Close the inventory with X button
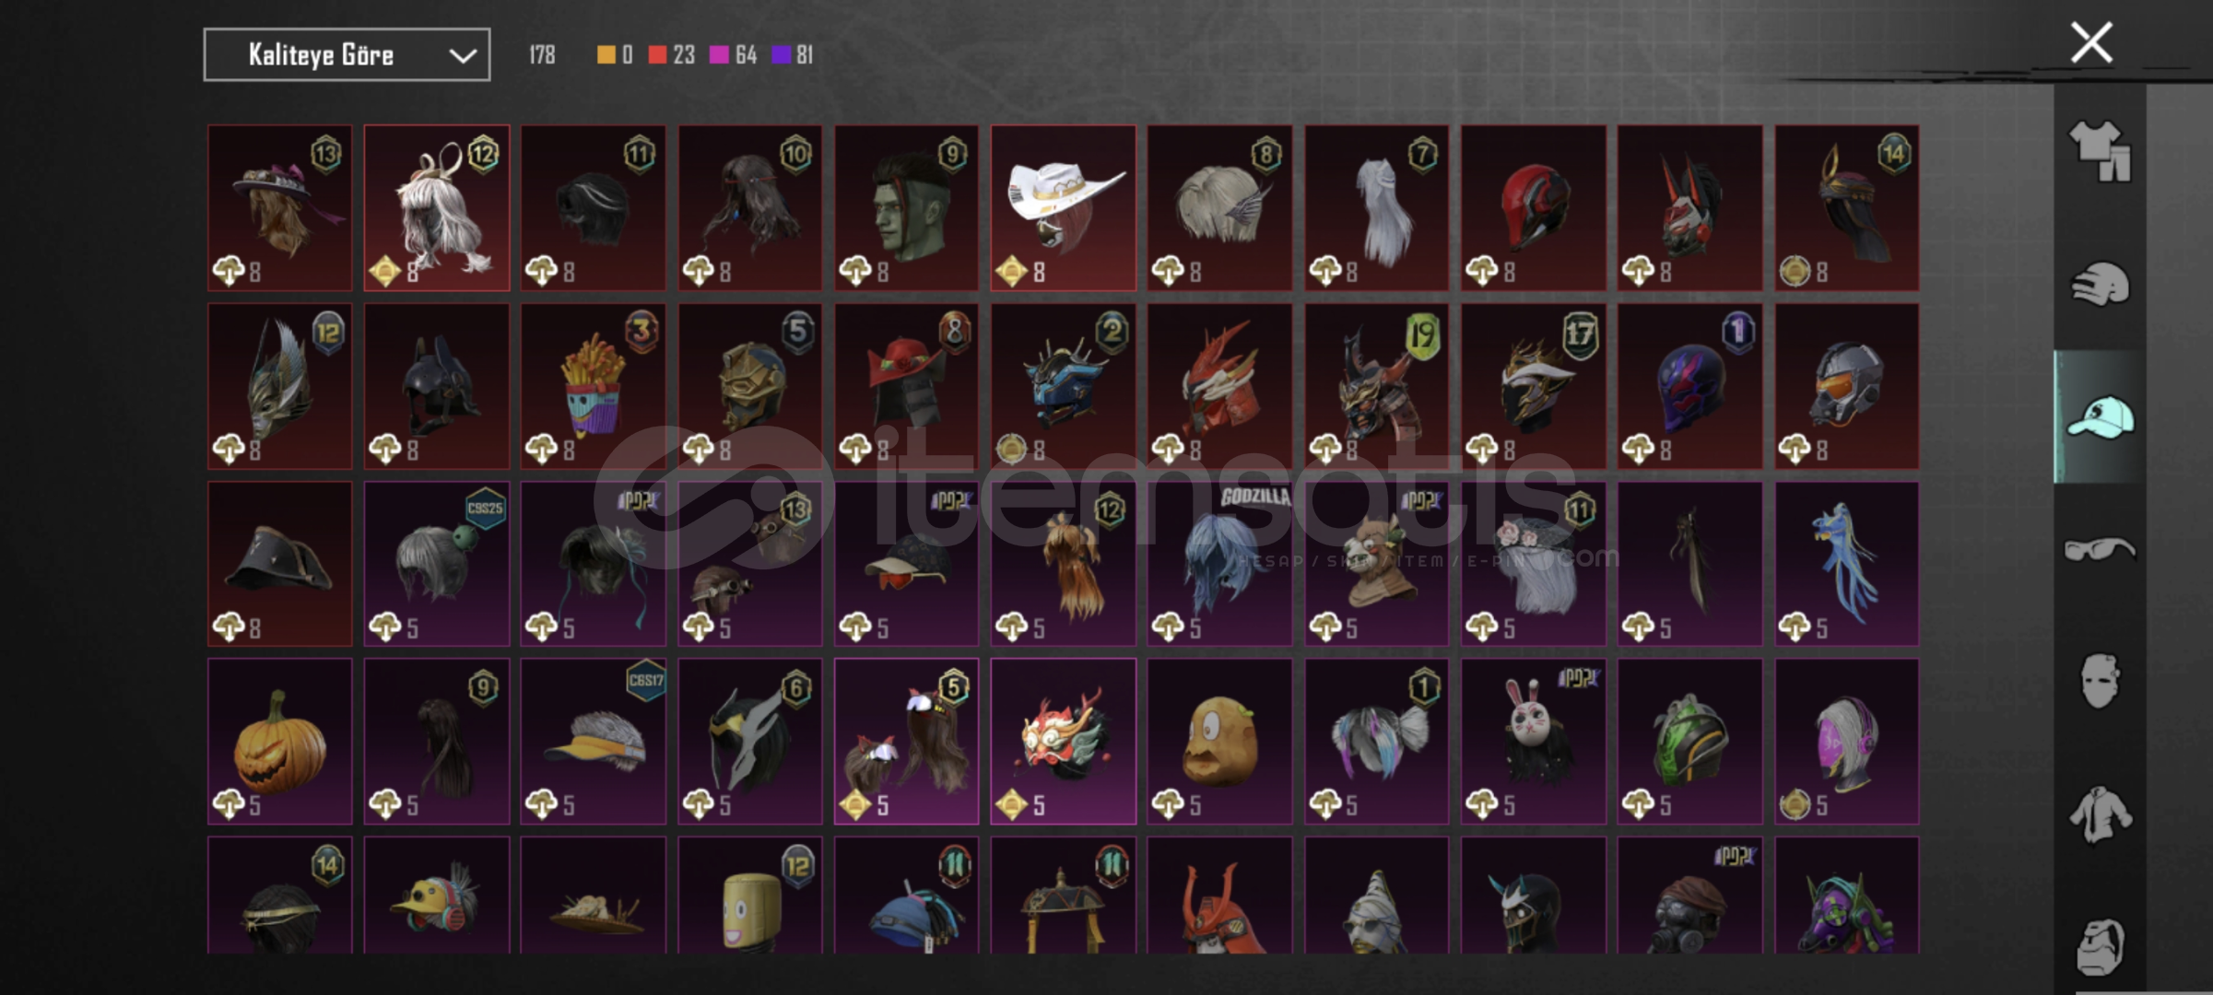The height and width of the screenshot is (995, 2213). tap(2091, 42)
